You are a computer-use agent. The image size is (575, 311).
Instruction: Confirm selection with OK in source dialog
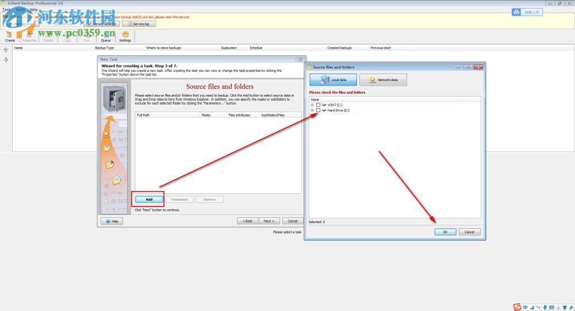(445, 232)
